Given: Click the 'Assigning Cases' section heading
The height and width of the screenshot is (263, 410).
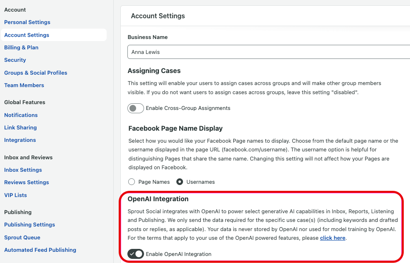Looking at the screenshot, I should [154, 71].
